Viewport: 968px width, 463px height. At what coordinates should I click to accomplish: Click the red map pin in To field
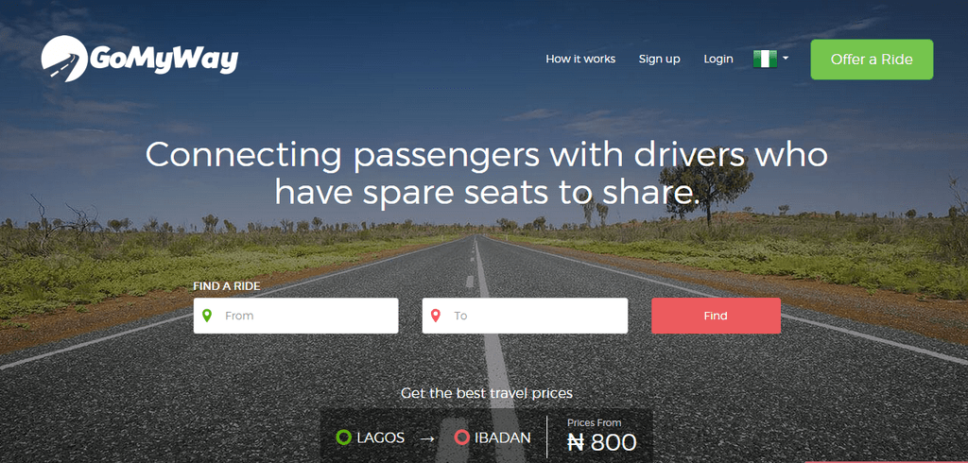click(x=436, y=316)
